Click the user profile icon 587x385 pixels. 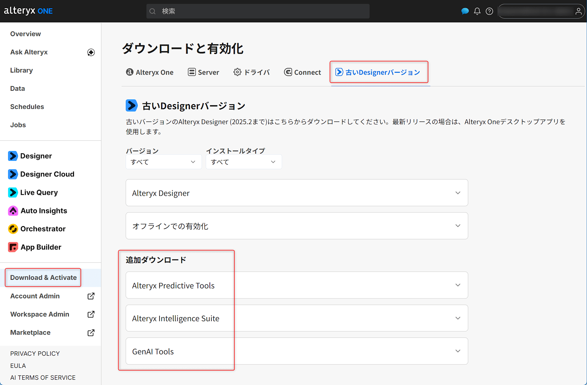point(578,11)
